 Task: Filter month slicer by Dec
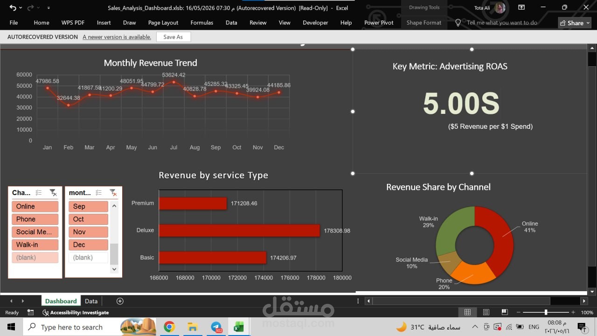(x=88, y=245)
